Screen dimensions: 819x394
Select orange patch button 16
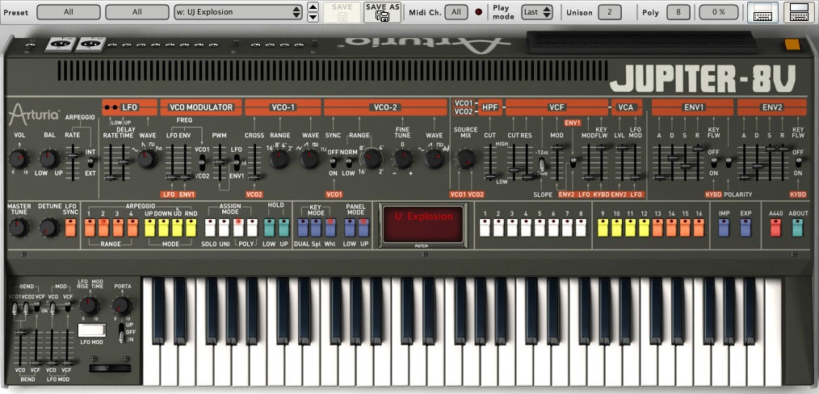[x=699, y=228]
